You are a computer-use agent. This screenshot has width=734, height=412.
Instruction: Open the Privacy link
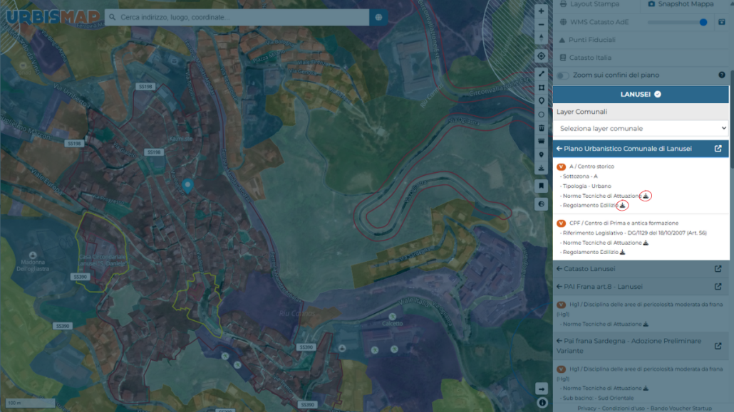pyautogui.click(x=586, y=408)
